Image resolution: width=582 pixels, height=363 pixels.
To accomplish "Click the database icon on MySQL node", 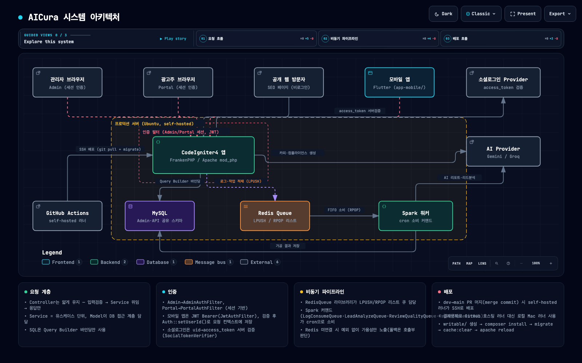I will [131, 207].
